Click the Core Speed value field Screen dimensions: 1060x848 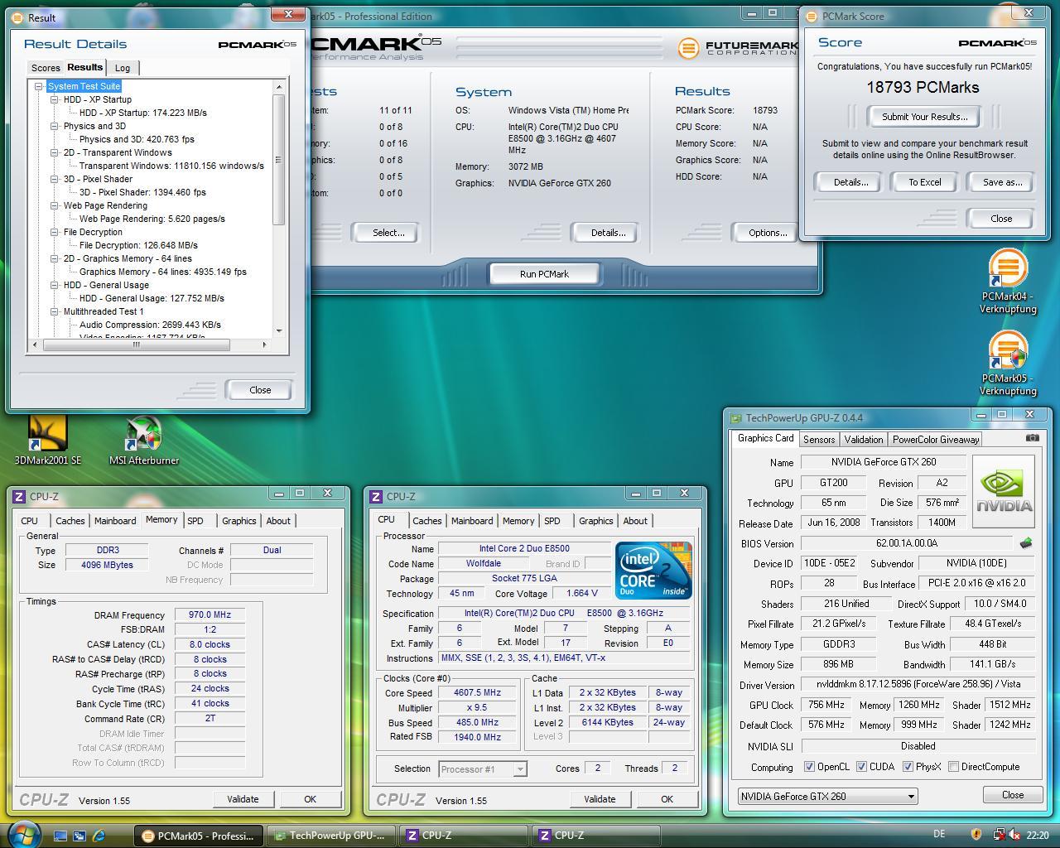point(478,692)
